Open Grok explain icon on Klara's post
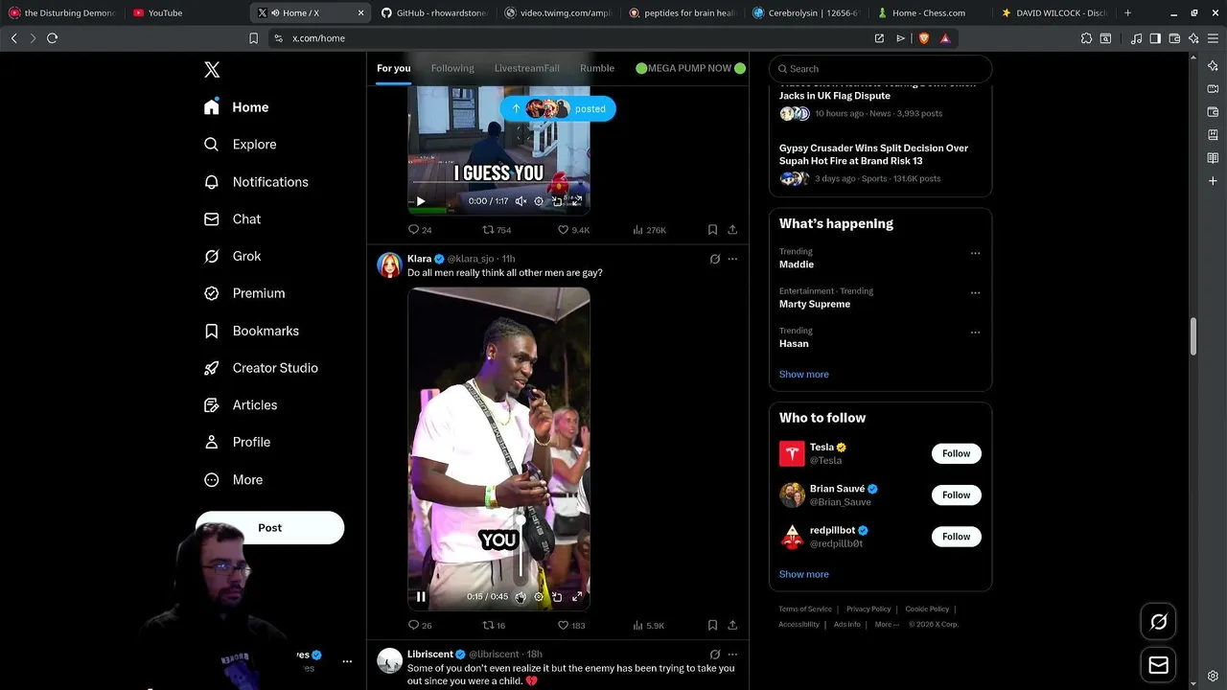This screenshot has height=690, width=1227. click(x=714, y=259)
